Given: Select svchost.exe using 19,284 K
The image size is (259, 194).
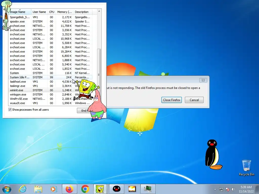Looking at the screenshot, I should [x=50, y=52].
